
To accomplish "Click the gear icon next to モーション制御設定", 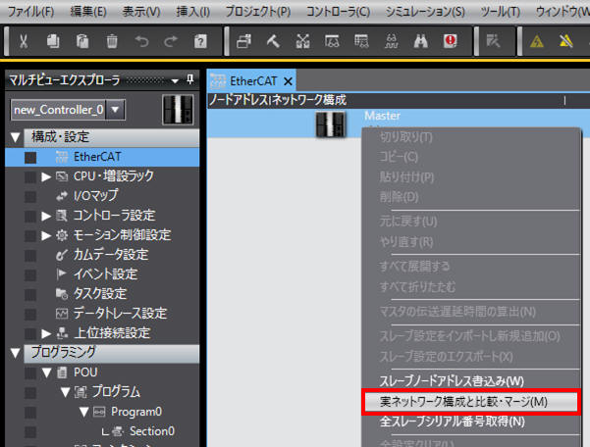I will [62, 235].
